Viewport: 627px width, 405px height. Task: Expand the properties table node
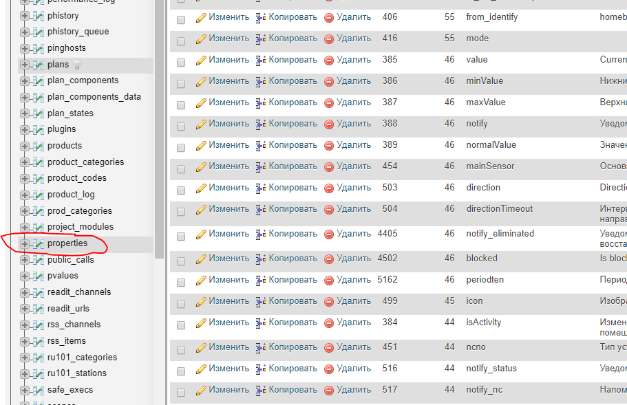pos(24,243)
